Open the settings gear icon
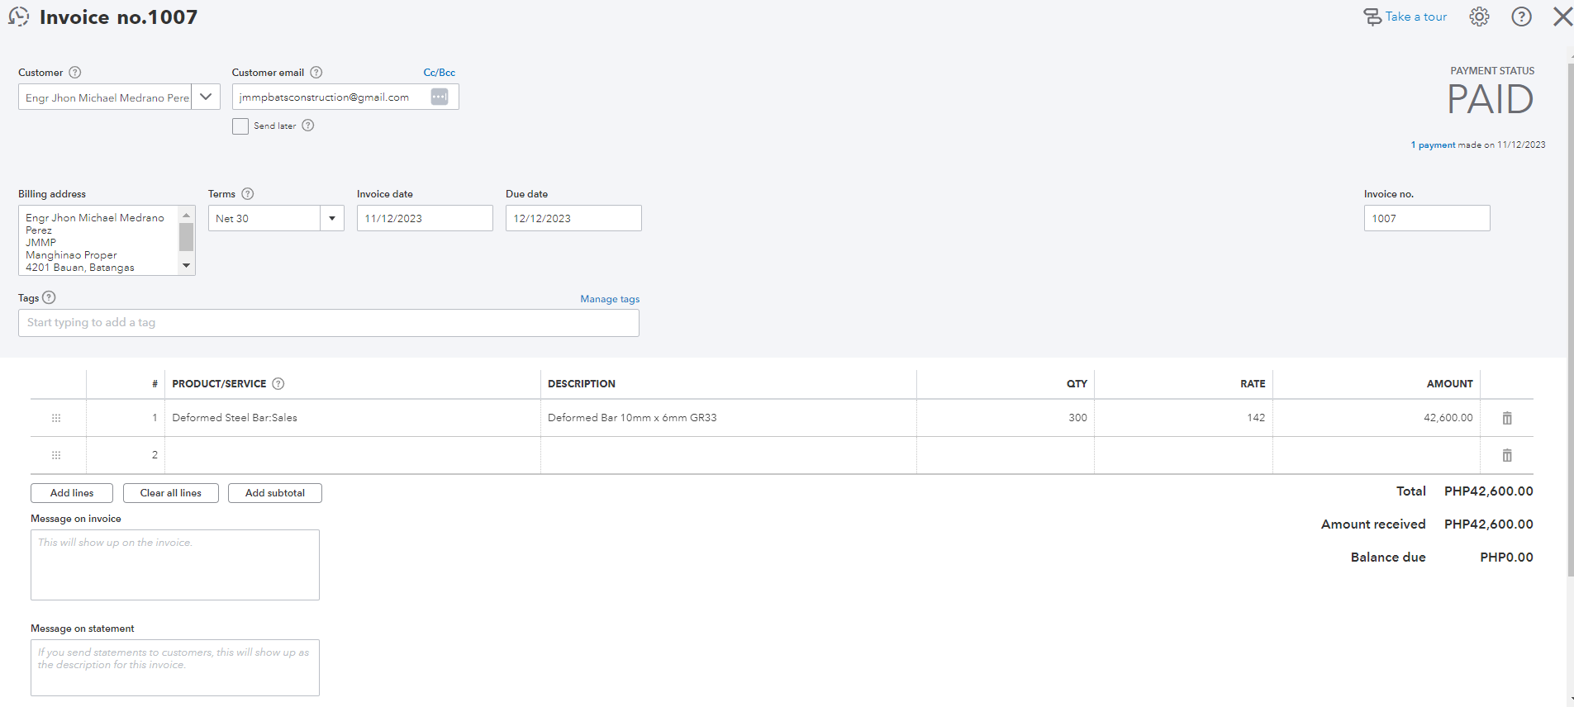The height and width of the screenshot is (707, 1574). 1479,17
